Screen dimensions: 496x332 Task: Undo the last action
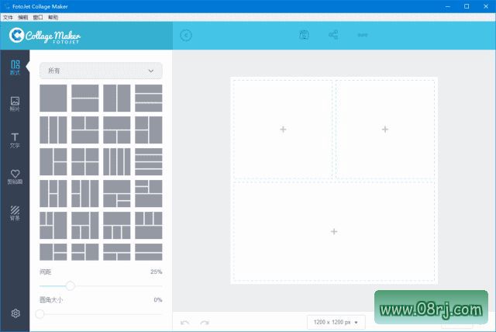pos(184,322)
